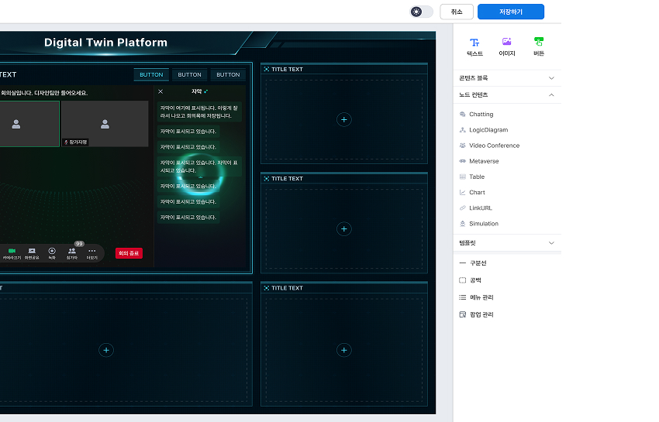The width and height of the screenshot is (659, 422).
Task: Click the 저장하기 save button
Action: coord(510,12)
